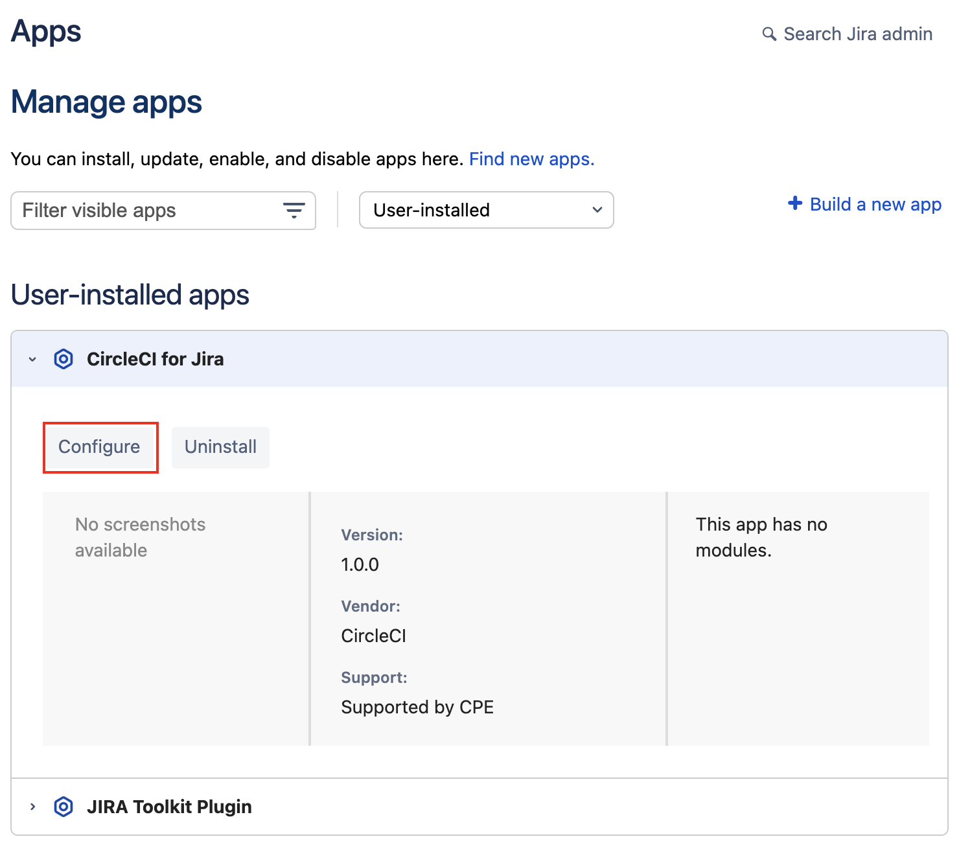Click the version value 1.0.0

tap(360, 564)
